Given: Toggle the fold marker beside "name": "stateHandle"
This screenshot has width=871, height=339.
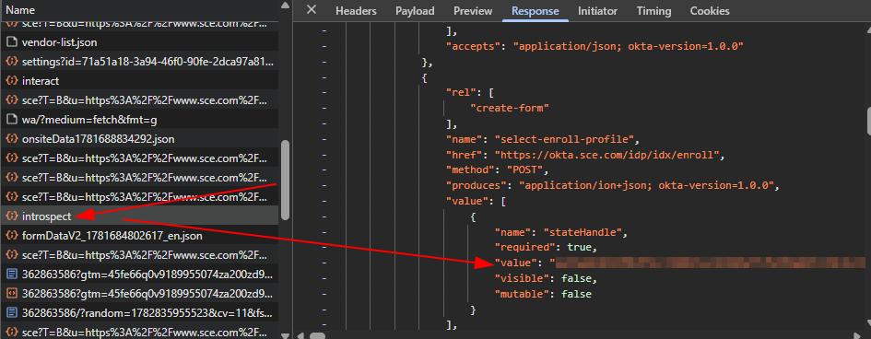Looking at the screenshot, I should 324,232.
